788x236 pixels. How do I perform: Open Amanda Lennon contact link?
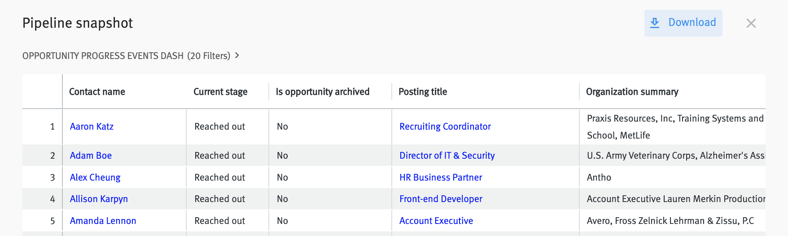(x=103, y=221)
